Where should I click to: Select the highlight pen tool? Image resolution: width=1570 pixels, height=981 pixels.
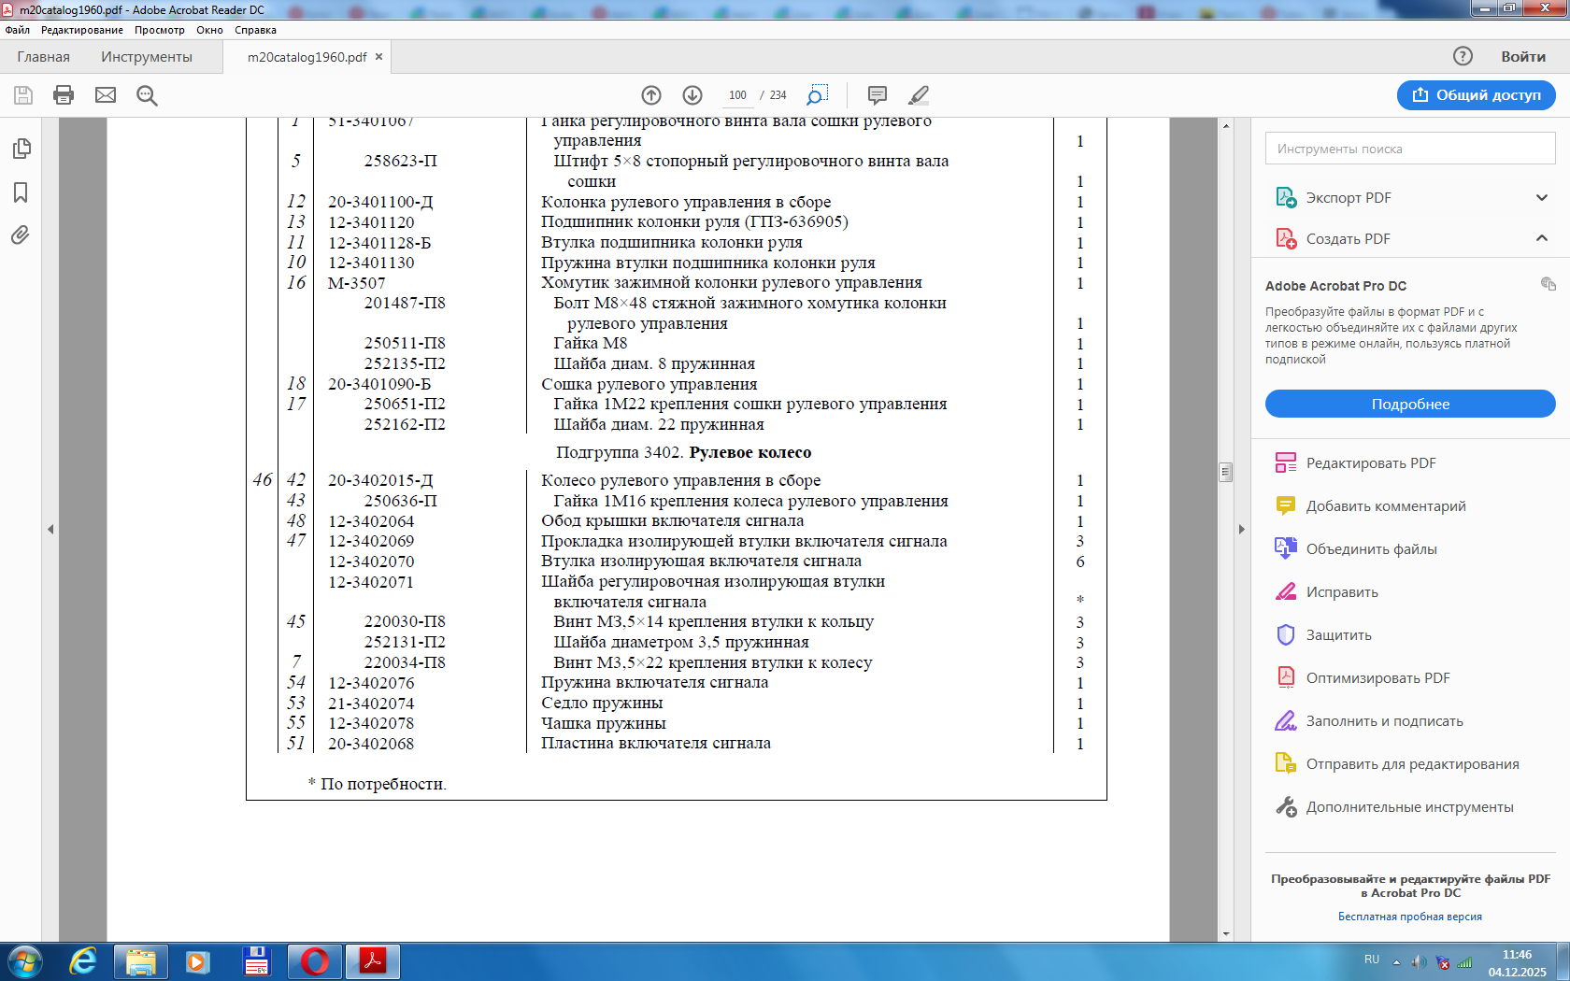tap(919, 95)
